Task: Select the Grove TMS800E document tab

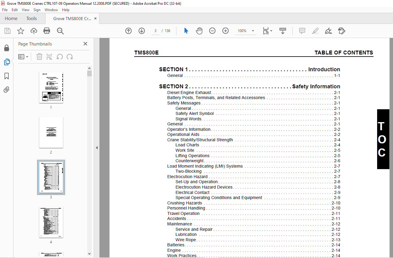Action: [x=72, y=19]
